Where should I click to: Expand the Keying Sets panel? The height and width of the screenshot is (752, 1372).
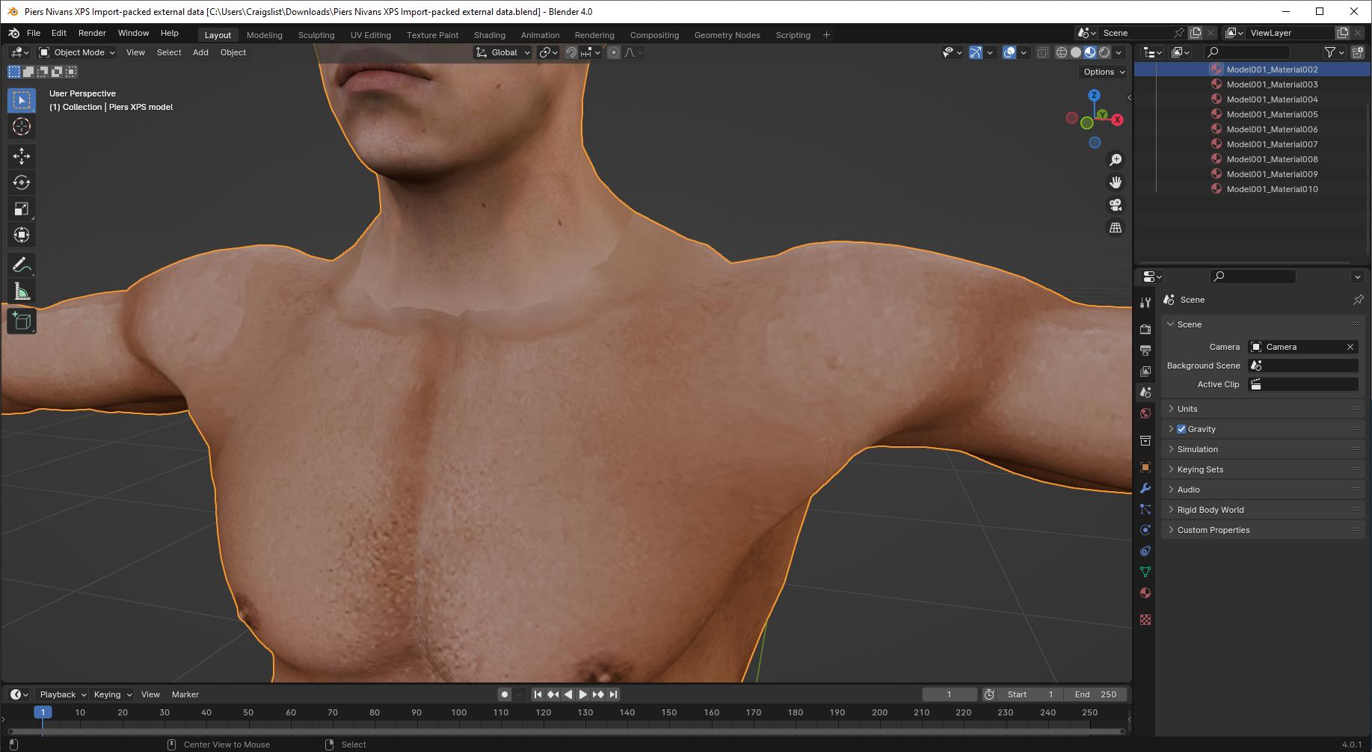(1263, 469)
